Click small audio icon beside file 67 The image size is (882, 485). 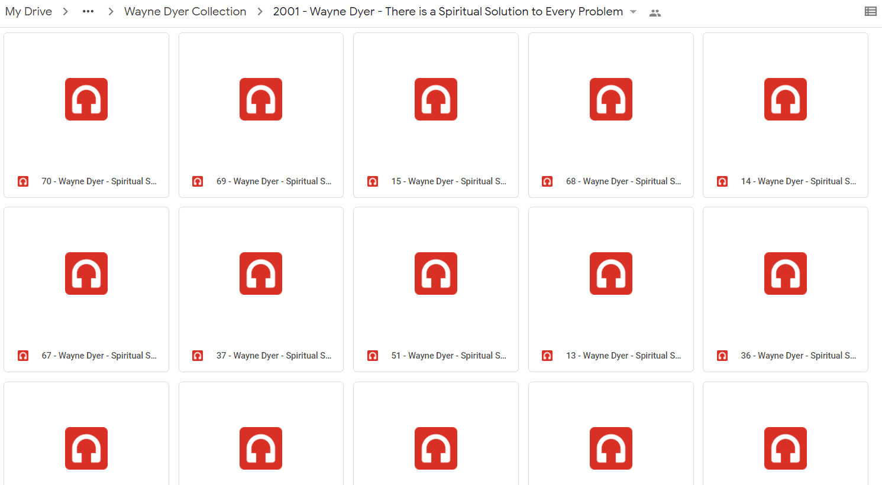coord(23,356)
